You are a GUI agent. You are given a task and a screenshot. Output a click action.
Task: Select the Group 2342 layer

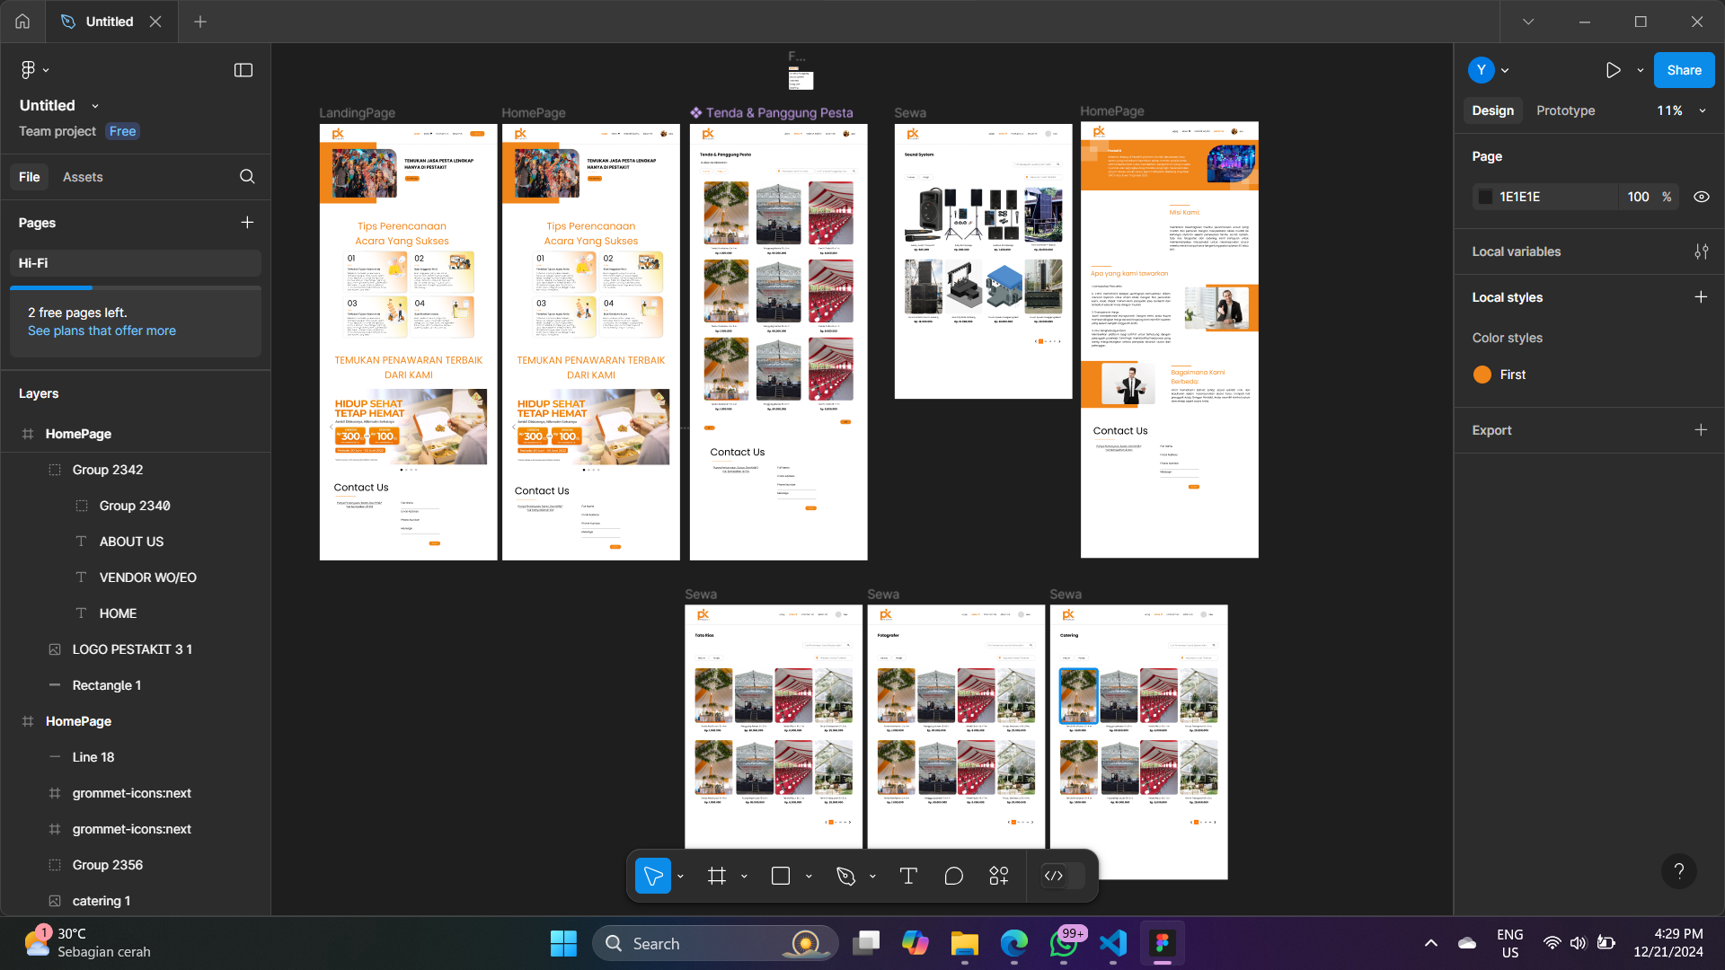(x=108, y=470)
